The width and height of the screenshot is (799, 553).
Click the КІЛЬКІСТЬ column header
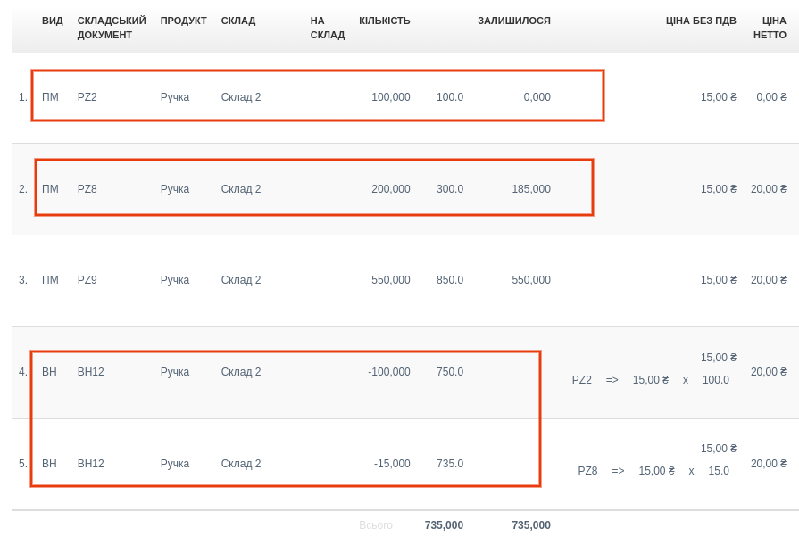[385, 21]
